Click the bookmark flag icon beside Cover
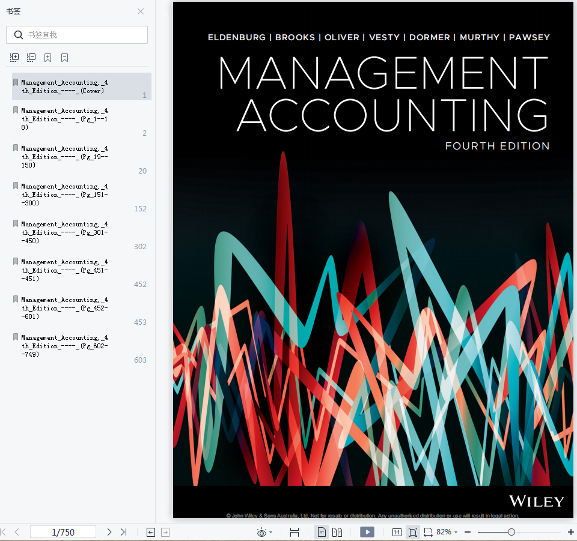The width and height of the screenshot is (577, 541). coord(16,82)
